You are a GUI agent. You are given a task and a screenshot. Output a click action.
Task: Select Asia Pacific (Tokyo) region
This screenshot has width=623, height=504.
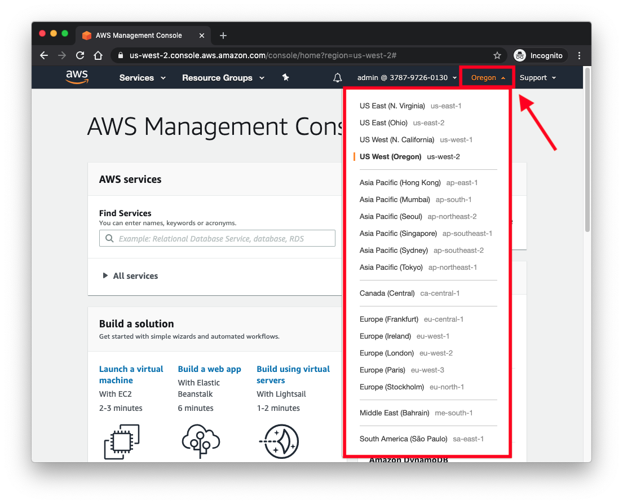pyautogui.click(x=418, y=268)
